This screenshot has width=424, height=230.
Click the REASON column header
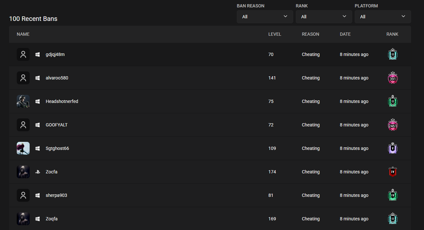click(x=311, y=34)
